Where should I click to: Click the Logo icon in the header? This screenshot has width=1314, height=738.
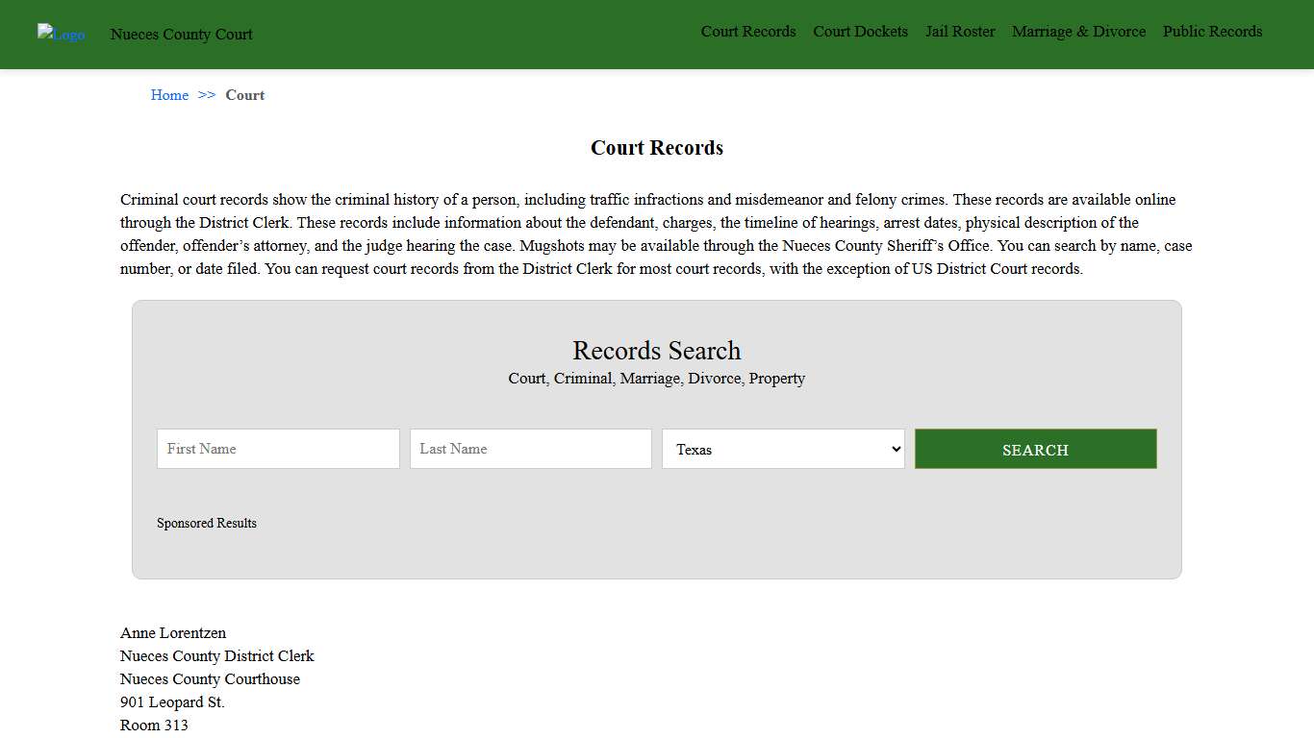click(x=61, y=35)
